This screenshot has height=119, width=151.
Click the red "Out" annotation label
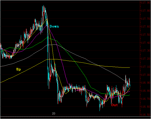click(x=114, y=105)
